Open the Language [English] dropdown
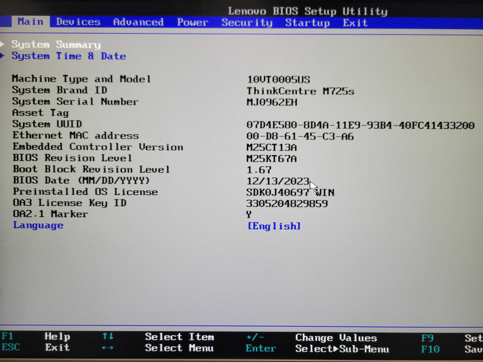 (274, 225)
